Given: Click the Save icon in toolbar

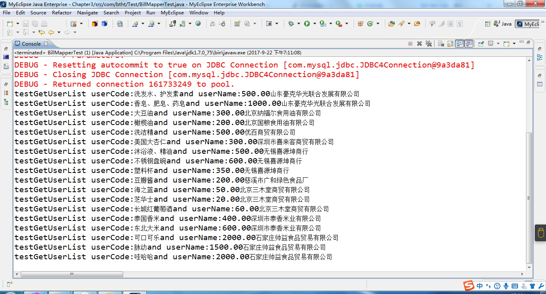Looking at the screenshot, I should click(x=26, y=24).
